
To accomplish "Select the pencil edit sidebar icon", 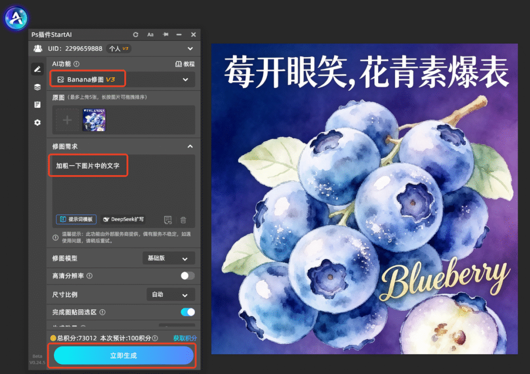I will 37,69.
